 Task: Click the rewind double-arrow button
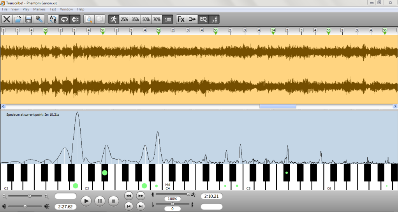pos(129,196)
